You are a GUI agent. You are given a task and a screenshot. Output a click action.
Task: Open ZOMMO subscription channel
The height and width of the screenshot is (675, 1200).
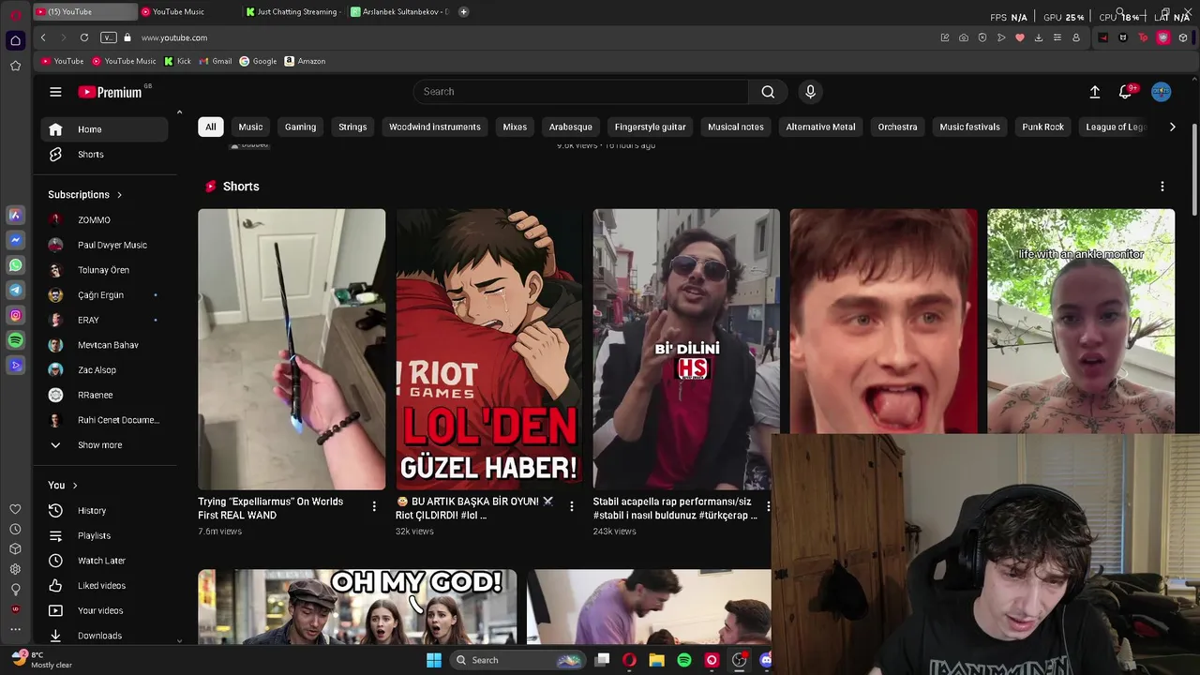click(x=104, y=220)
